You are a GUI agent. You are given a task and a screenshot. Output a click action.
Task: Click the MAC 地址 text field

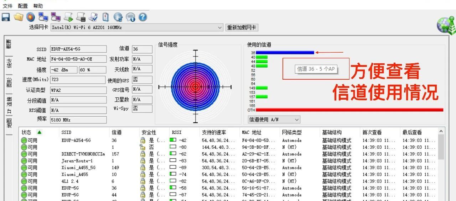pos(78,59)
